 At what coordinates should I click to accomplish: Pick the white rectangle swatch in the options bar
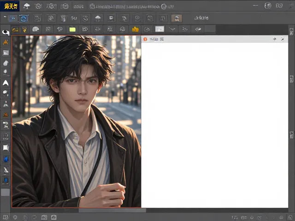pyautogui.click(x=159, y=29)
